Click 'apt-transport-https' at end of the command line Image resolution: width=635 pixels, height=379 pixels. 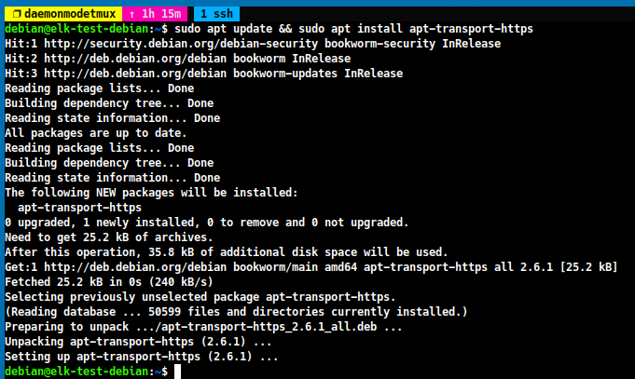tap(471, 29)
